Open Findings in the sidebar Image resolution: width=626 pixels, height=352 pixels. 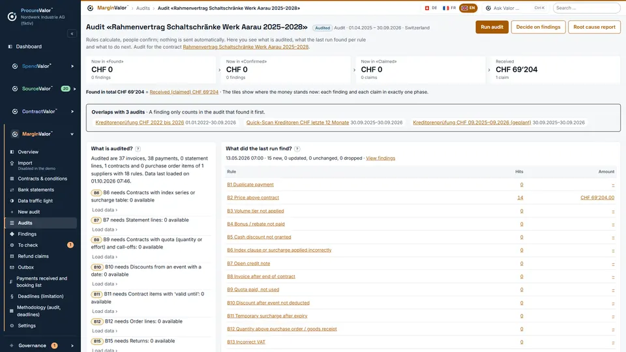click(40, 234)
